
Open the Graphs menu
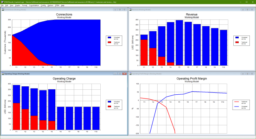point(18,5)
